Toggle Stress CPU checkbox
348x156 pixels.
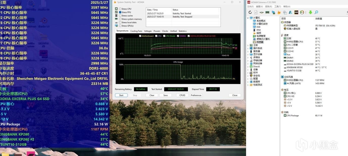120,9
